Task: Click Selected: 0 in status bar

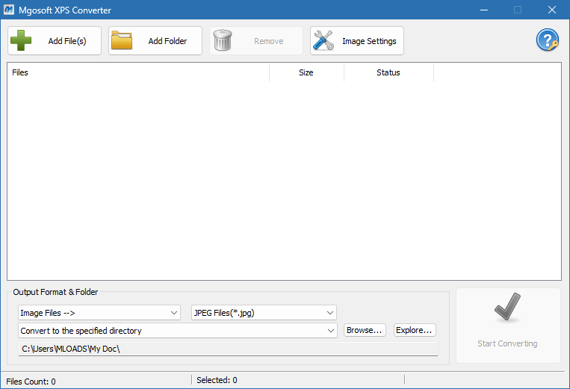Action: [x=217, y=380]
